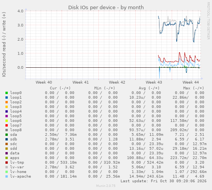212x190 pixels.
Task: Click the loop3 yellow legend swatch
Action: coord(7,107)
